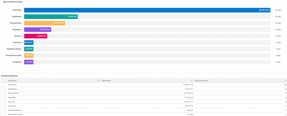Click row number 7 in the table
The image size is (287, 116).
pos(5,110)
